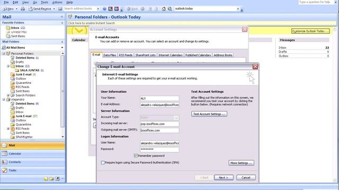Switch to Calendar in navigation pane
This screenshot has height=190, width=339.
(x=32, y=154)
